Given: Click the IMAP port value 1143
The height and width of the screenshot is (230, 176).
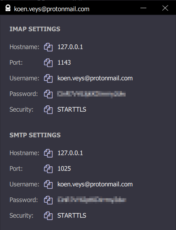Looking at the screenshot, I should point(64,62).
